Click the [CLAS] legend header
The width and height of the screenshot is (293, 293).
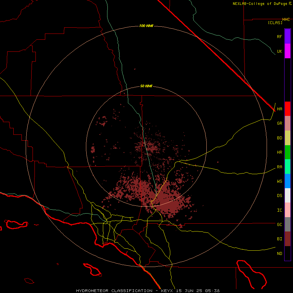[275, 22]
